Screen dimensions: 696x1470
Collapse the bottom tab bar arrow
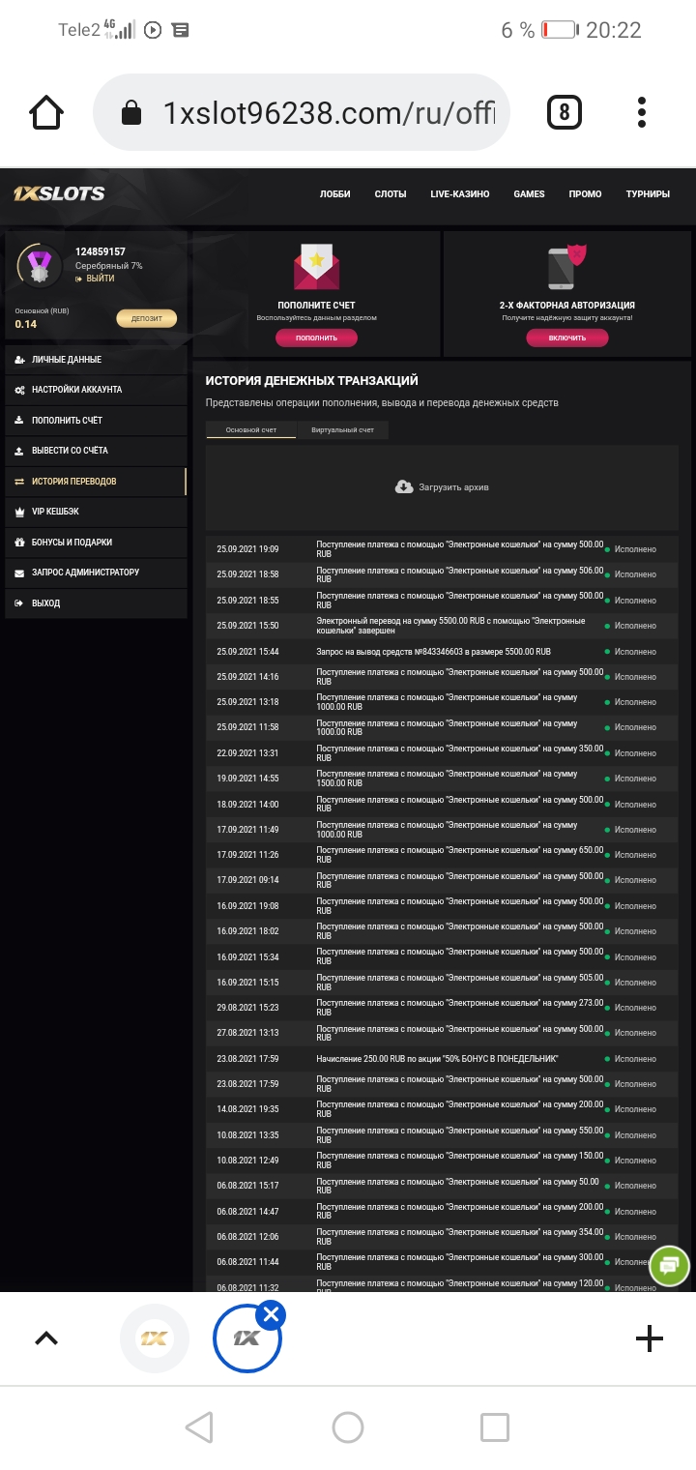45,1338
